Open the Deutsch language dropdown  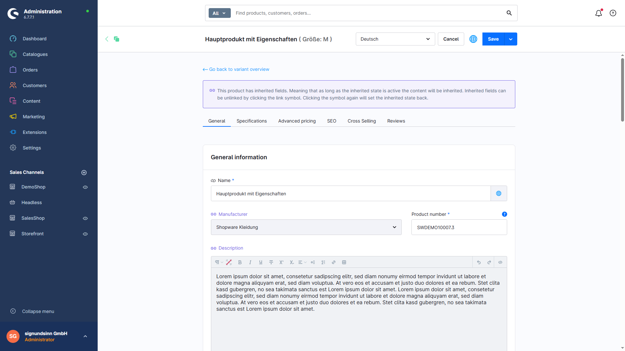point(395,39)
